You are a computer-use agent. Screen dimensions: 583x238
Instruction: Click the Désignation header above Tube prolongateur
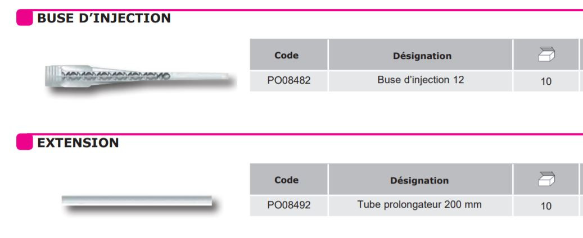coord(419,180)
